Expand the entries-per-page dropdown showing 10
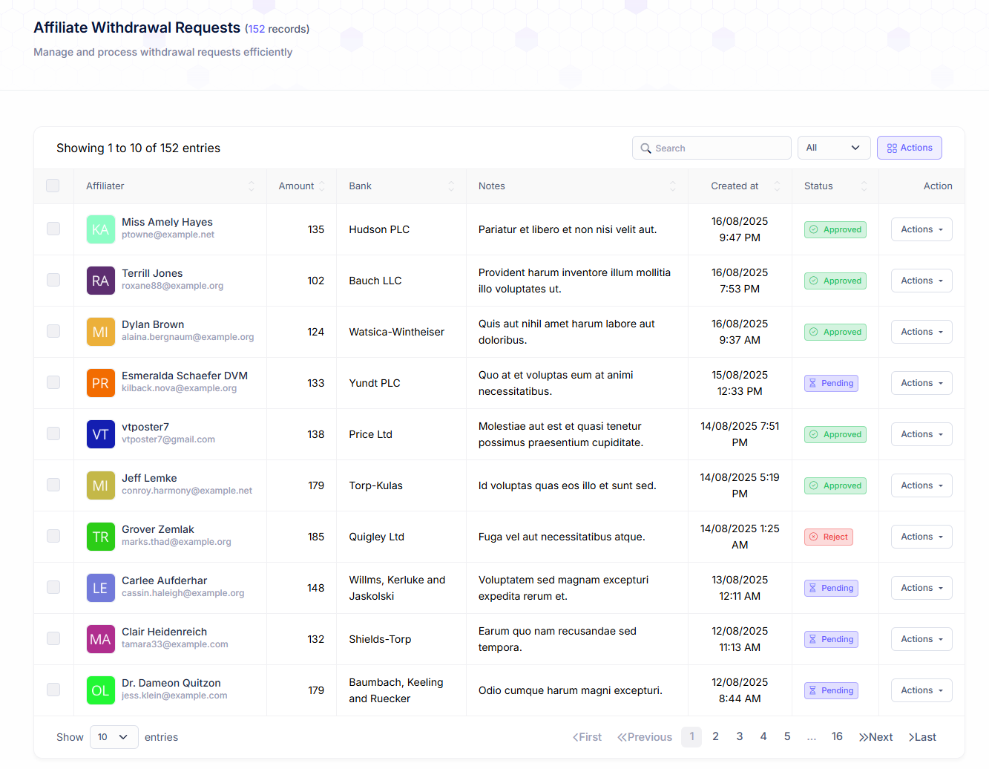This screenshot has width=989, height=769. point(114,737)
